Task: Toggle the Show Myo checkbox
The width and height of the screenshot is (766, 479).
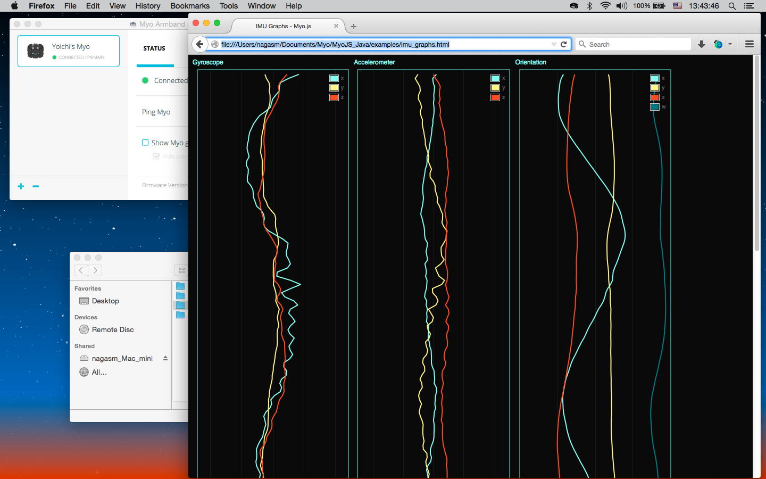Action: tap(145, 143)
